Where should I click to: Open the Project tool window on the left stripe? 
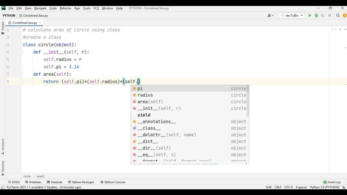3,28
